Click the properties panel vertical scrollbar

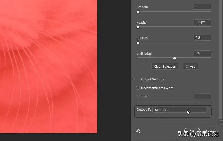(x=221, y=59)
